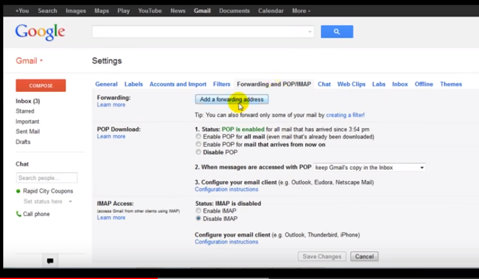Open the Web Clips tab
The image size is (479, 279).
(x=352, y=84)
